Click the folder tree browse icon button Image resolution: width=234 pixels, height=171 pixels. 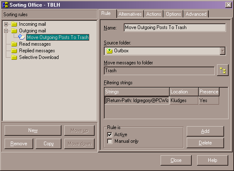[x=223, y=70]
